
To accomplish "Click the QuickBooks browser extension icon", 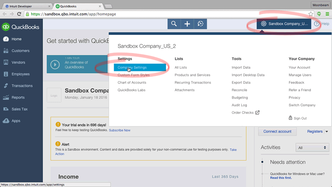I will pos(319,14).
